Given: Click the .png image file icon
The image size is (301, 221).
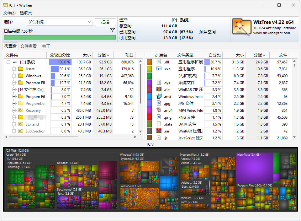Looking at the screenshot, I should point(159,117).
